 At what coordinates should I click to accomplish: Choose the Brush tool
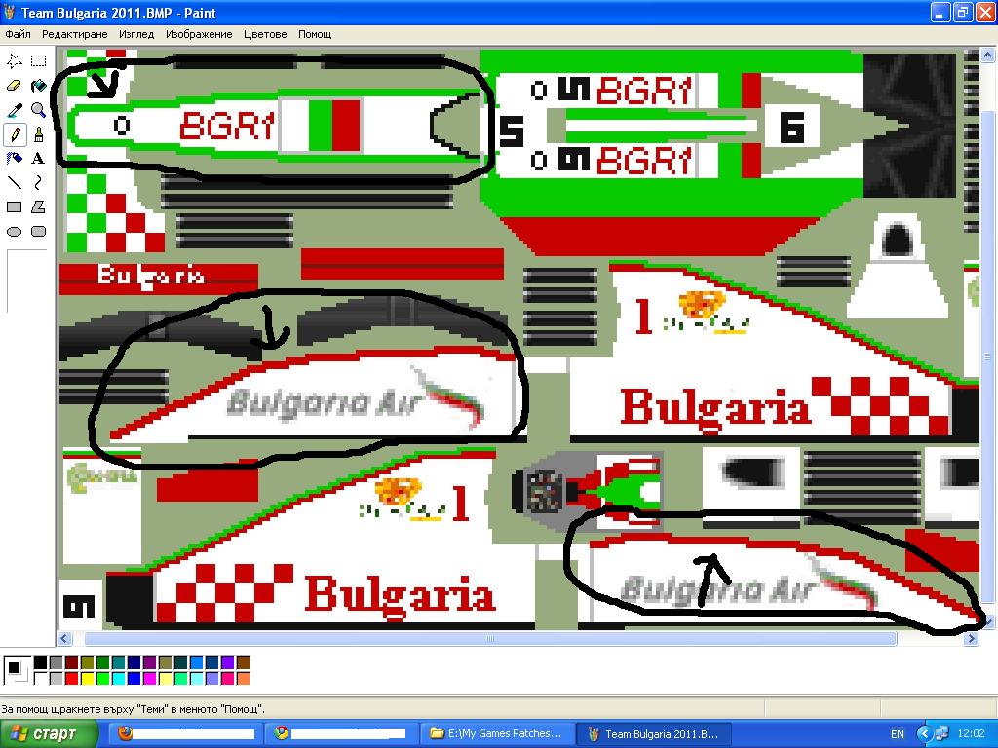38,134
